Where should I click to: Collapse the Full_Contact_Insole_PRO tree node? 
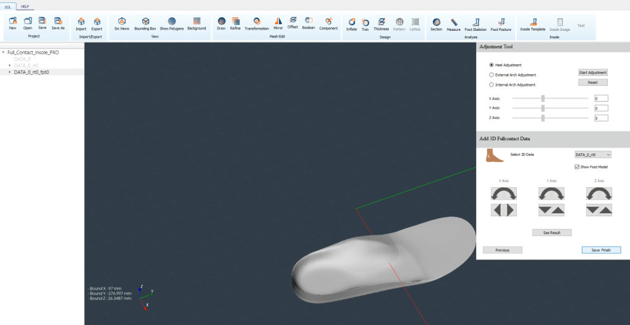[x=4, y=53]
